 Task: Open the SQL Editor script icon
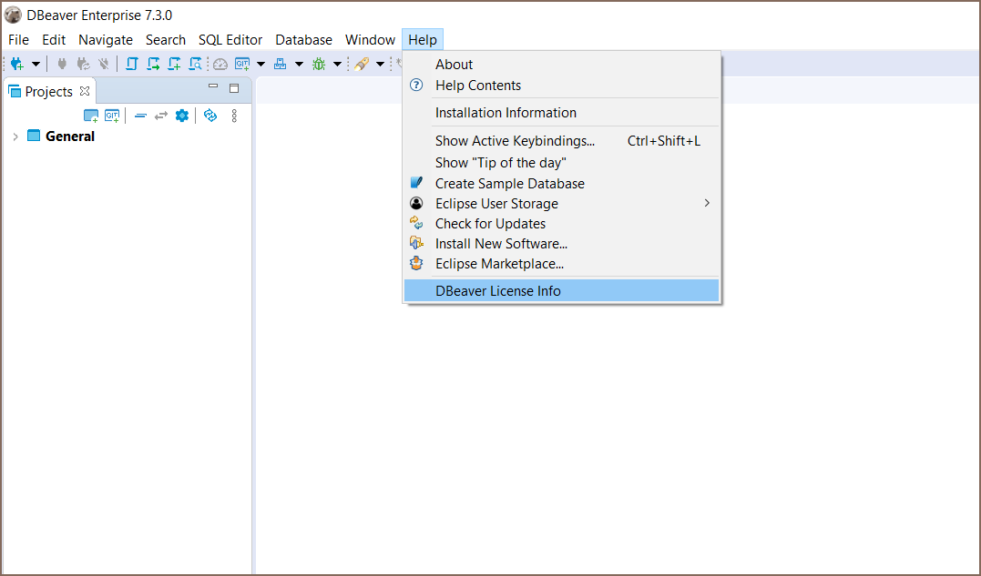click(x=131, y=64)
